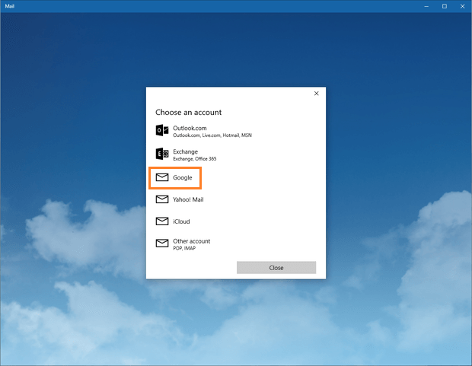This screenshot has width=472, height=366.
Task: Click the Other account envelope icon
Action: [162, 243]
